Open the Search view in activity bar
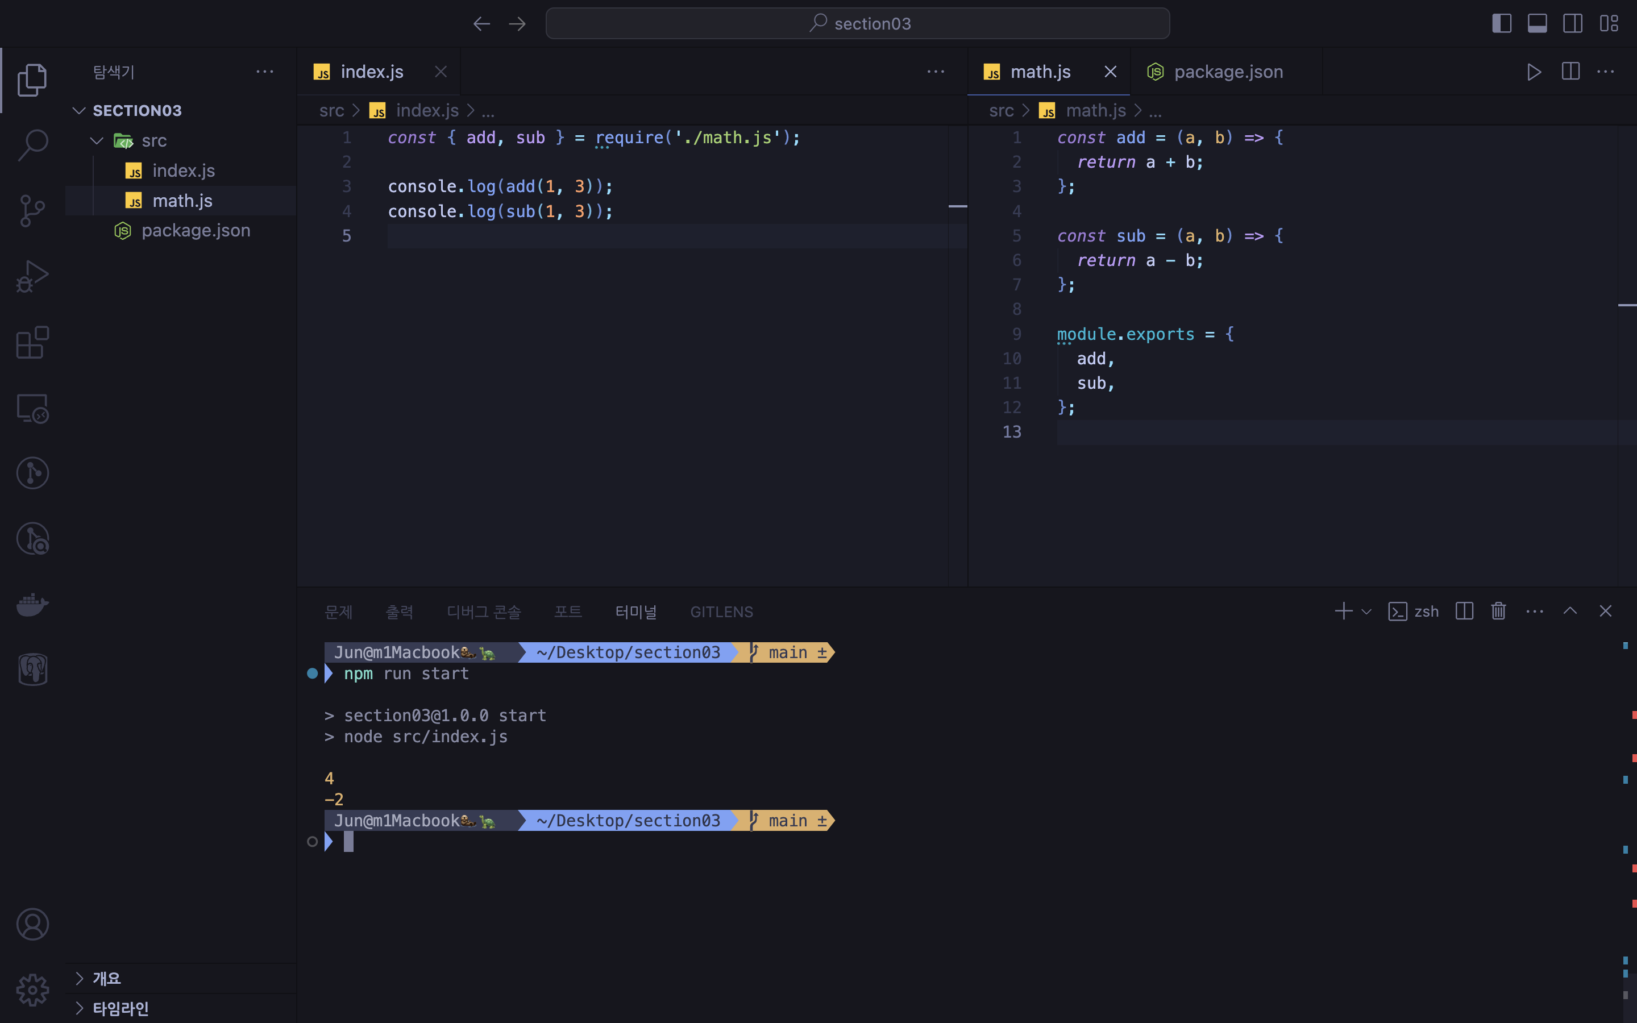The image size is (1637, 1023). (x=32, y=145)
